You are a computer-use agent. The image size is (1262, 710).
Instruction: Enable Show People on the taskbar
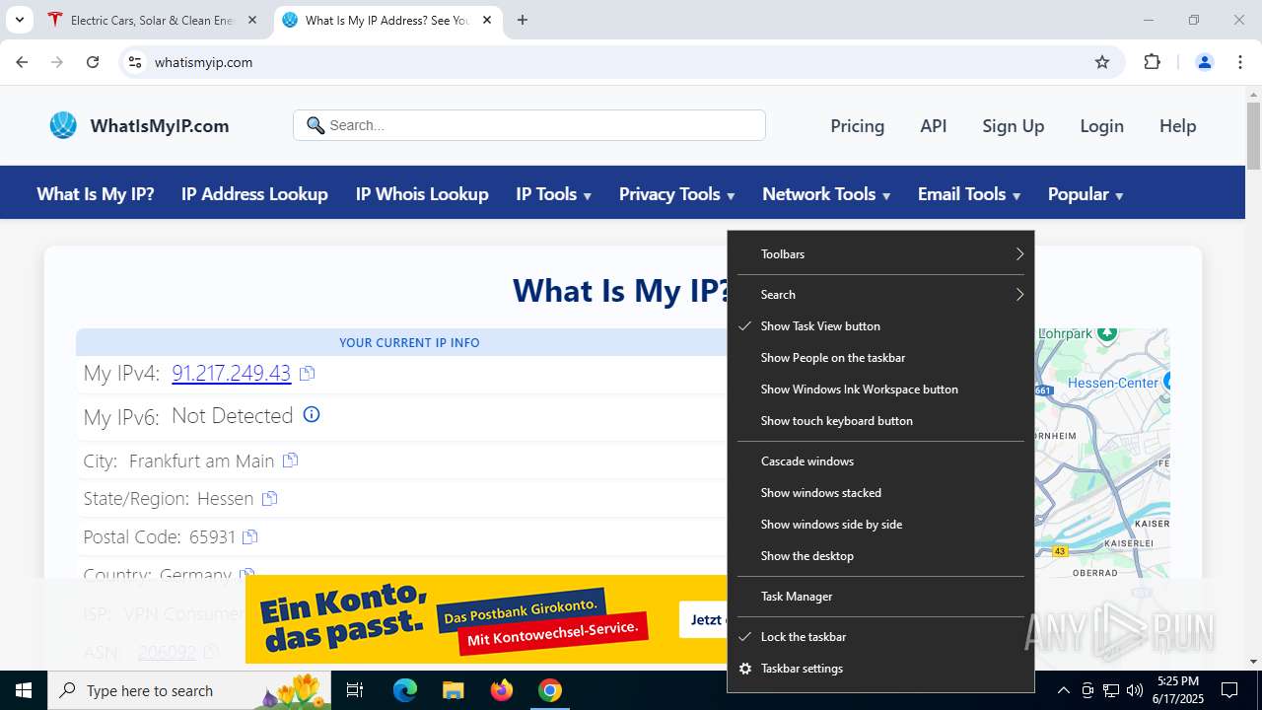click(880, 358)
